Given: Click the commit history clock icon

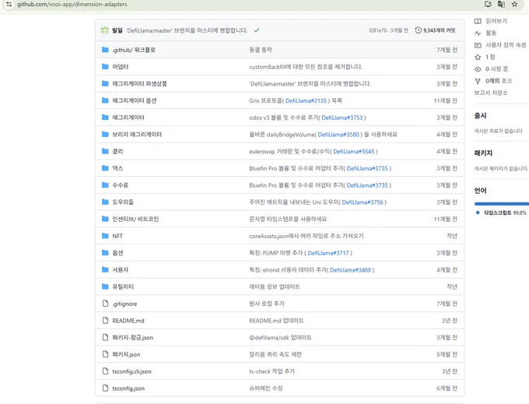Looking at the screenshot, I should [x=418, y=30].
